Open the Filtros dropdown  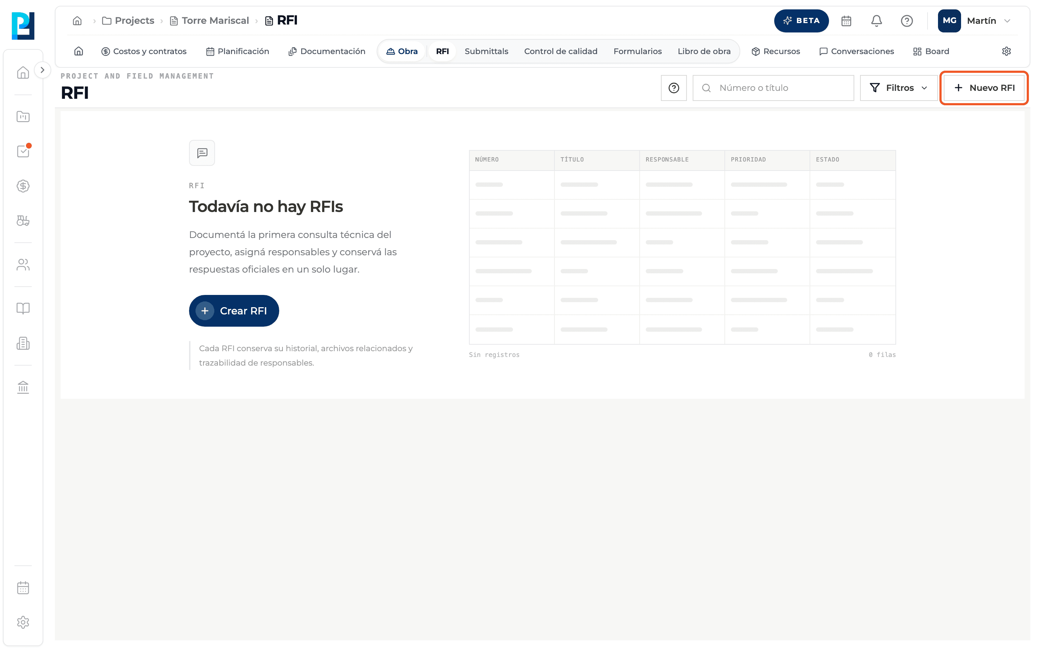899,88
